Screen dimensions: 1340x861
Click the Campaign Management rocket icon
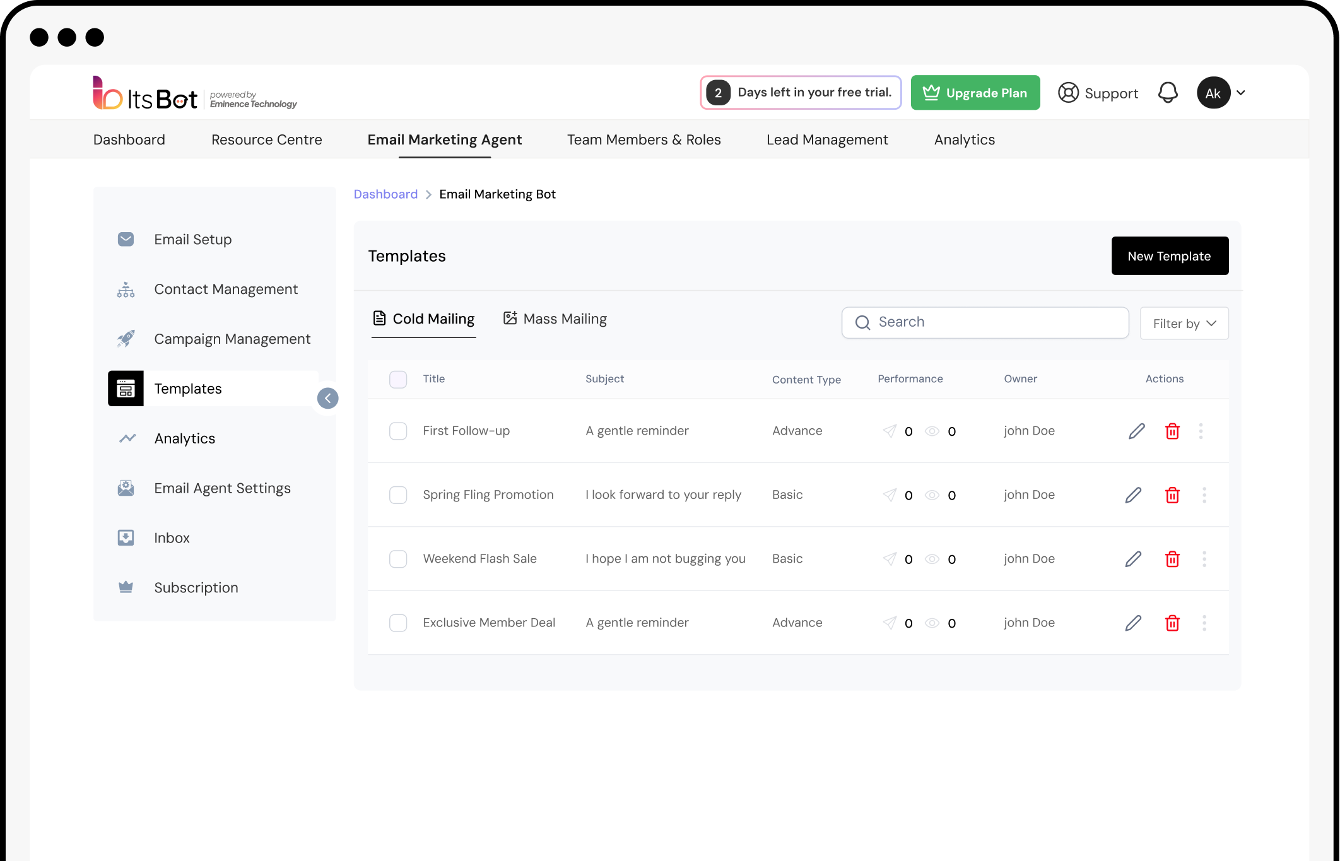click(126, 339)
